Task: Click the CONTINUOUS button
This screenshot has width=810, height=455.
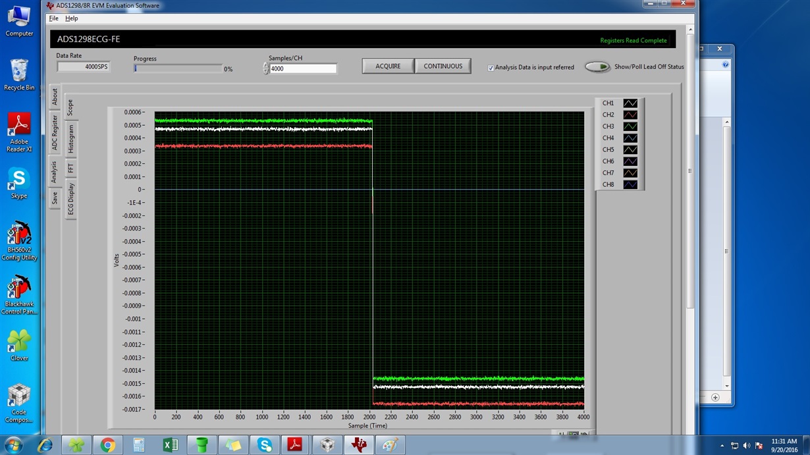Action: pos(443,66)
